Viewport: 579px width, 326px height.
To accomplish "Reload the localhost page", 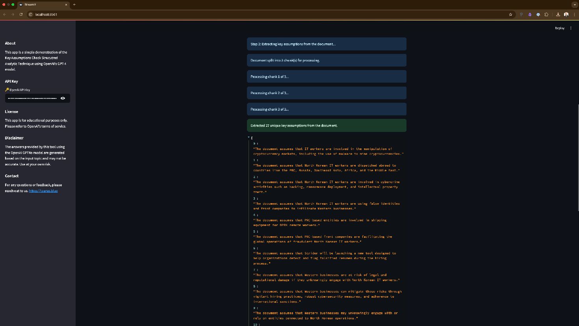I will [21, 15].
